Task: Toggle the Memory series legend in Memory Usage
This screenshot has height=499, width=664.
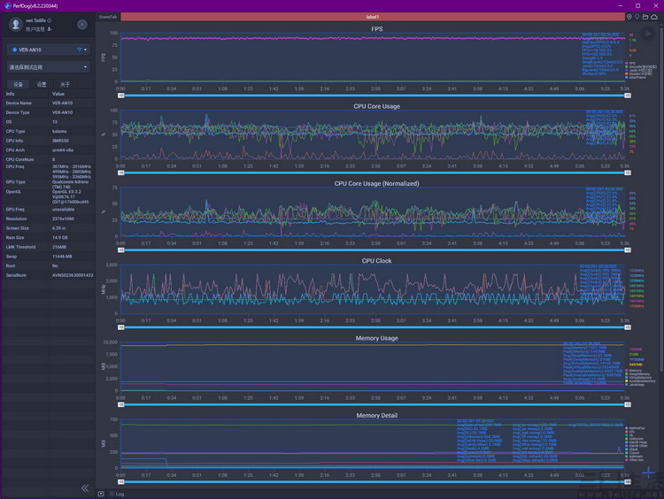Action: tap(634, 371)
